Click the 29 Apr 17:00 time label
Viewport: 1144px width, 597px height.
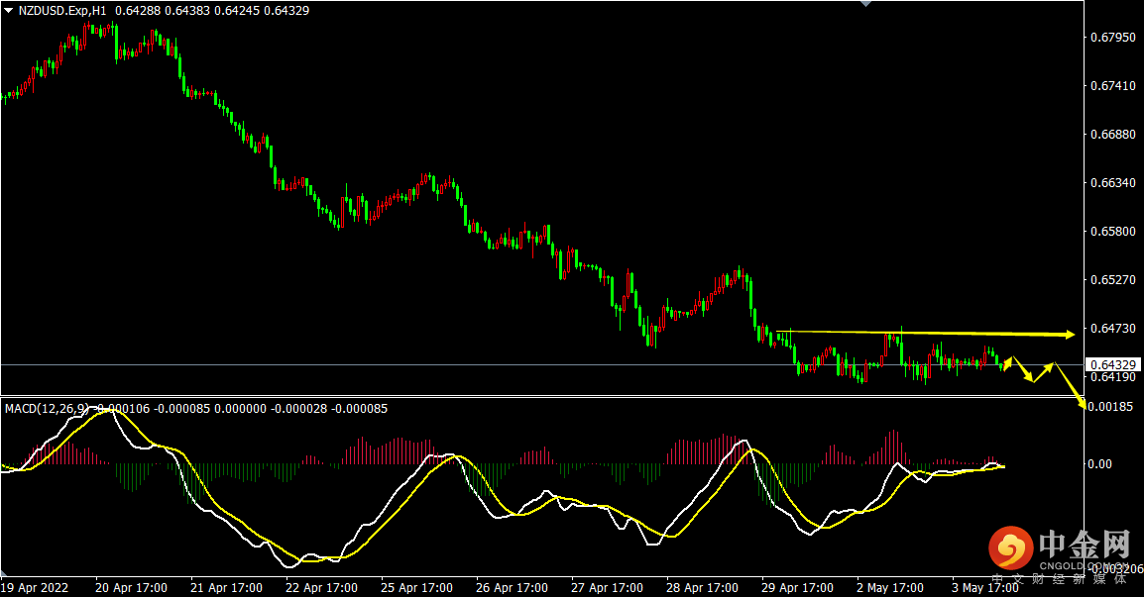click(797, 587)
